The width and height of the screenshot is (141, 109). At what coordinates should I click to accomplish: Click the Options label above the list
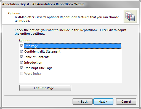click(x=25, y=40)
